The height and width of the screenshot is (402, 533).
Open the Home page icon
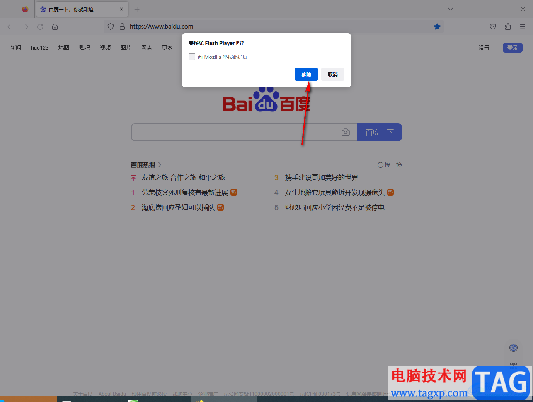55,27
